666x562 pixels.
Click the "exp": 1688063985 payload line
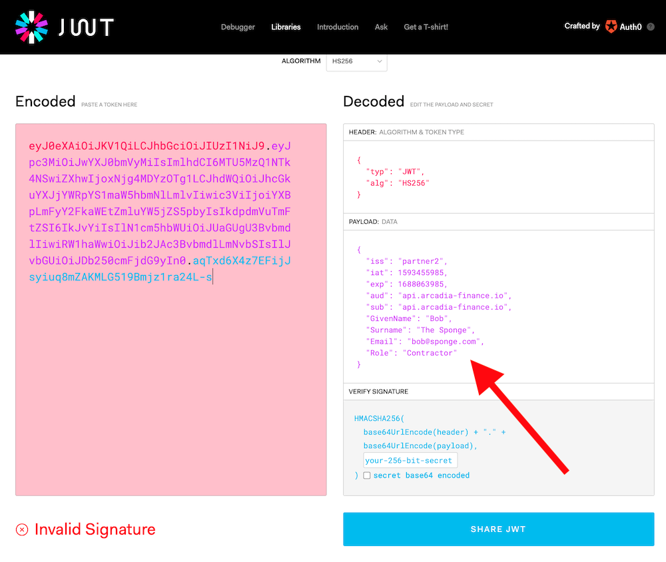coord(406,284)
